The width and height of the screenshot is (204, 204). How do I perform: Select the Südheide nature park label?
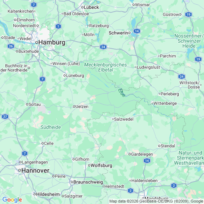[x=51, y=127]
